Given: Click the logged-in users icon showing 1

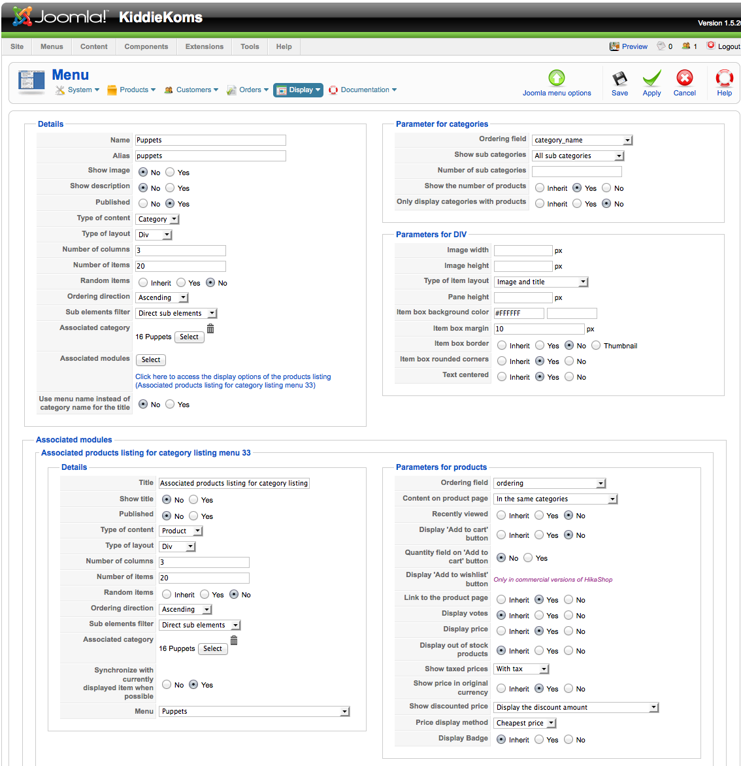Looking at the screenshot, I should pos(686,46).
